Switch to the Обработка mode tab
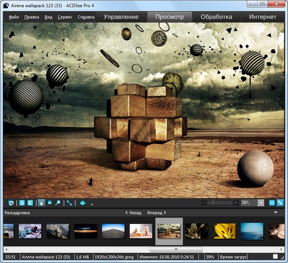Viewport: 288px width, 263px height. click(x=216, y=17)
